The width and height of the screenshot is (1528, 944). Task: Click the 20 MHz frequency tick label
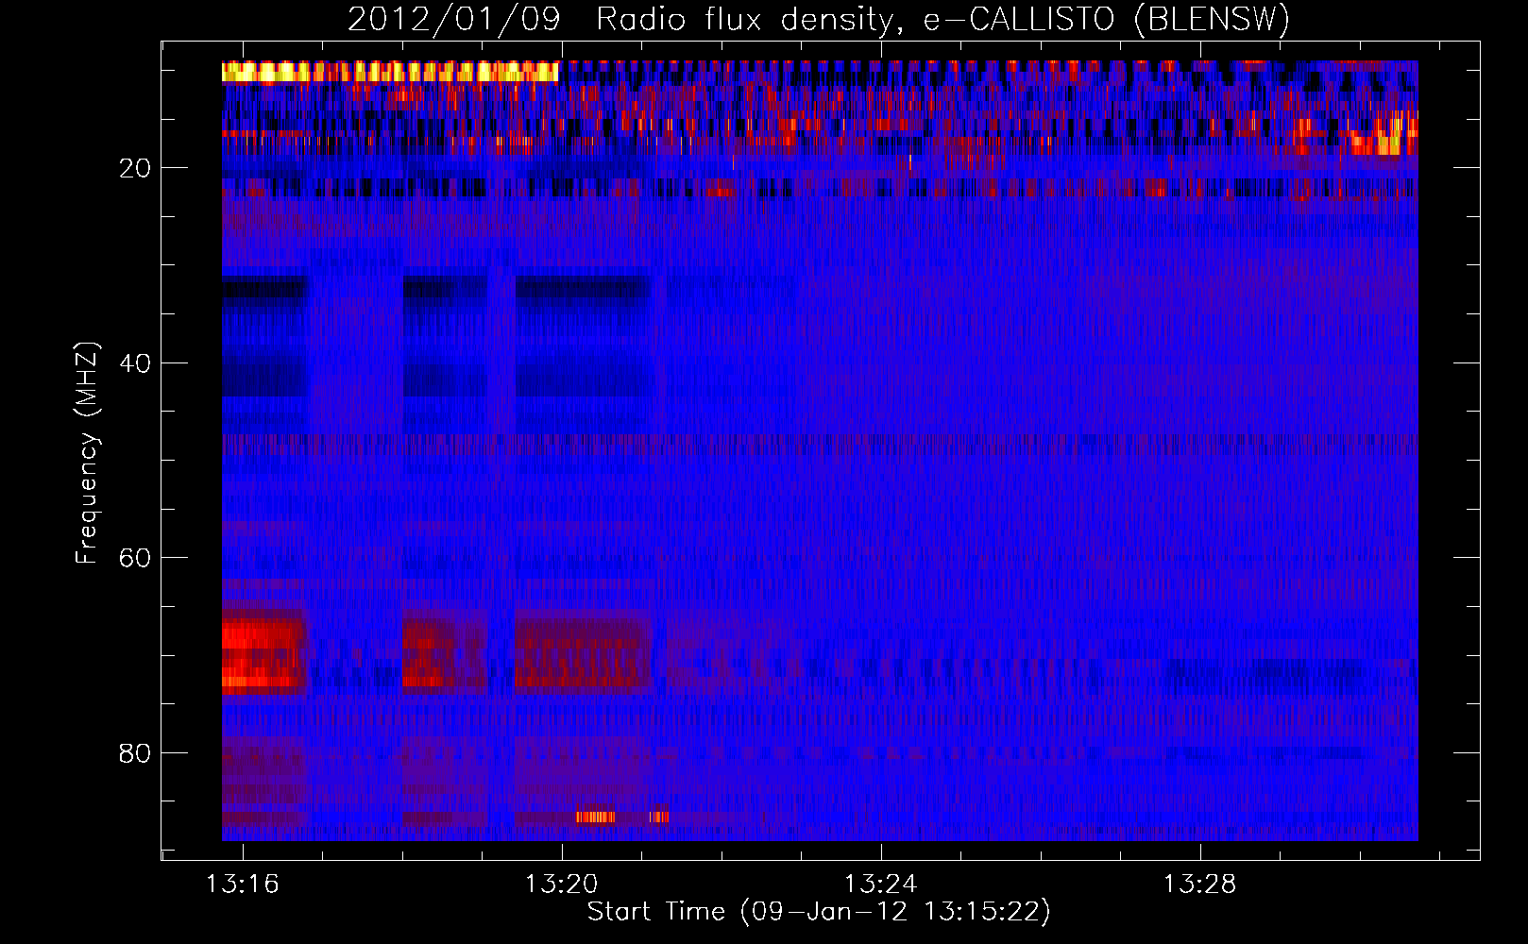click(x=135, y=169)
